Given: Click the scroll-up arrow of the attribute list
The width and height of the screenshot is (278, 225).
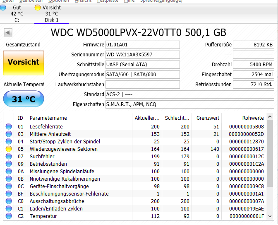Looking at the screenshot, I should tap(270, 117).
